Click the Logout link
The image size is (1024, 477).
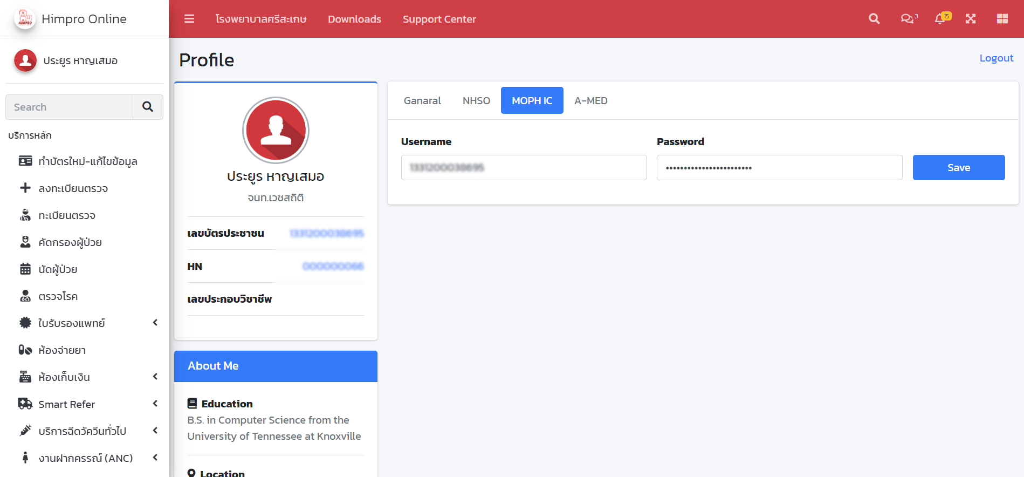pyautogui.click(x=996, y=58)
